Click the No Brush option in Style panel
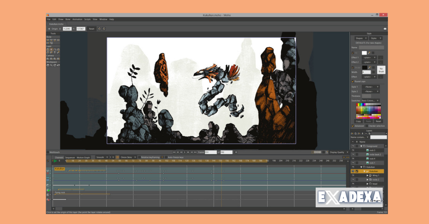The height and width of the screenshot is (224, 429). 381,70
